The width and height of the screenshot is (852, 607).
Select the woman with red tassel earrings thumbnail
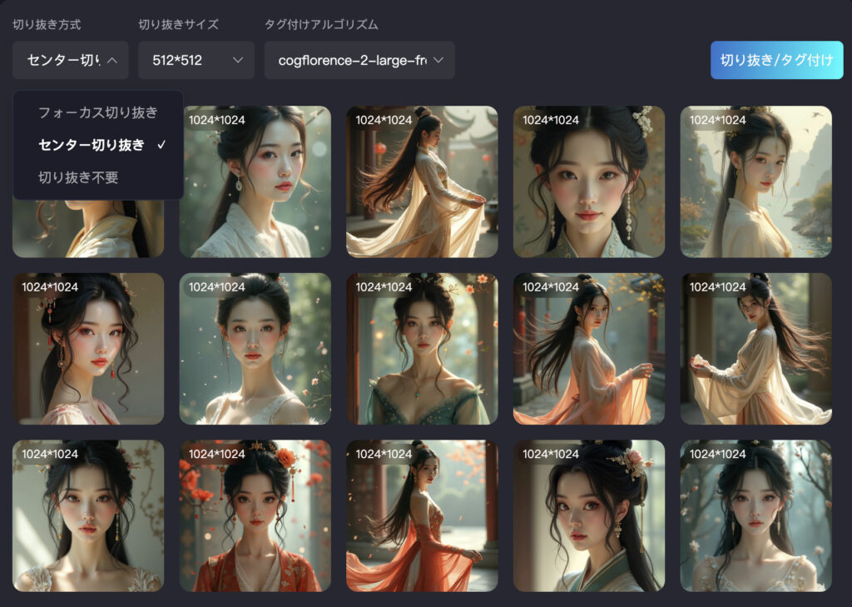pyautogui.click(x=88, y=349)
